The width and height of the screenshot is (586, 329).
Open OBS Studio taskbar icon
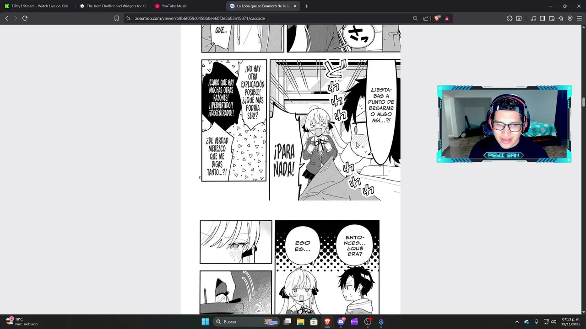click(x=368, y=322)
